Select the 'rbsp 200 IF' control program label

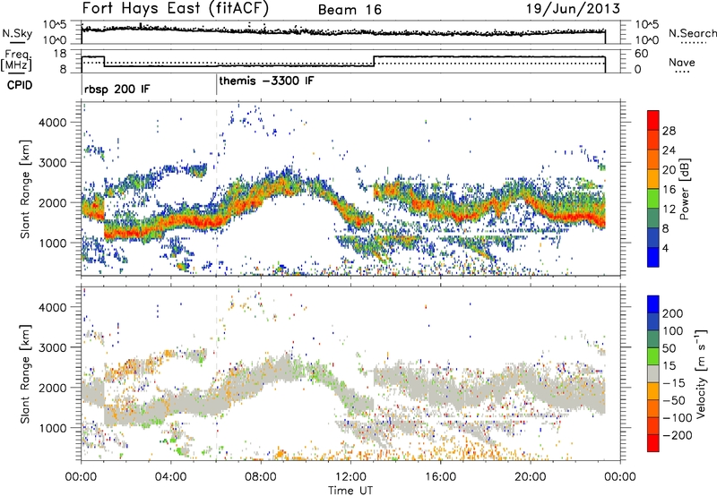[117, 89]
